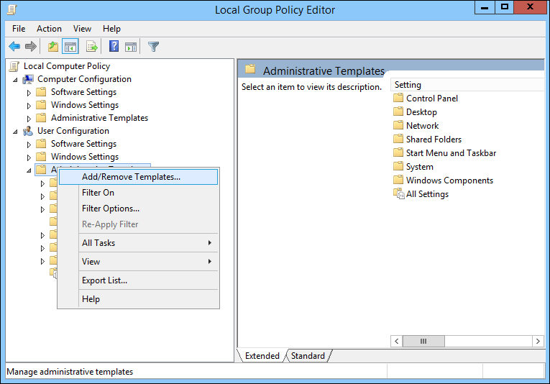The image size is (550, 384).
Task: Open Filter Options... from context menu
Action: click(138, 209)
